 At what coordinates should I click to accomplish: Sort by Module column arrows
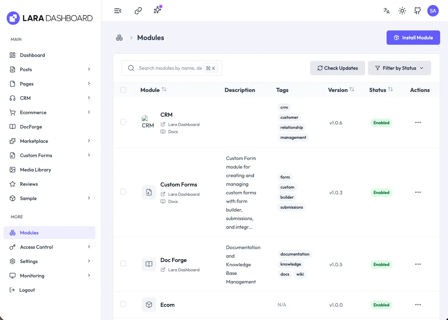tap(164, 89)
